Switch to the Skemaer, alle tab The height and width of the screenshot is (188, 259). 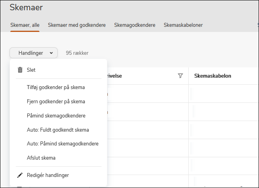24,25
